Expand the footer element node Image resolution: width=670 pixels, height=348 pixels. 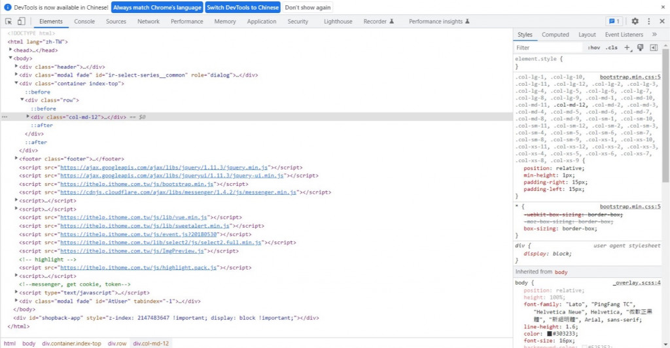point(16,158)
